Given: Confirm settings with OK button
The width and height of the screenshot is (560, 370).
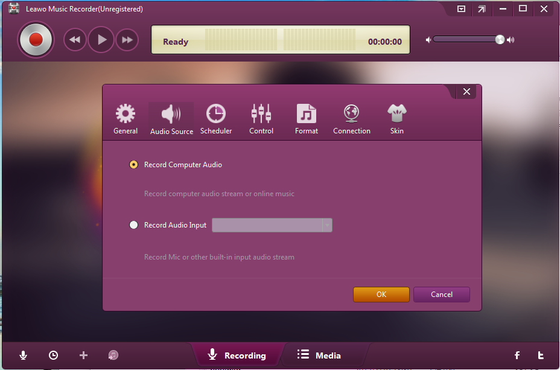Looking at the screenshot, I should coord(381,295).
